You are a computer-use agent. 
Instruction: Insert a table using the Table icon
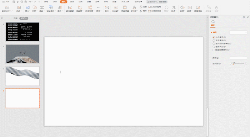coord(19,7)
